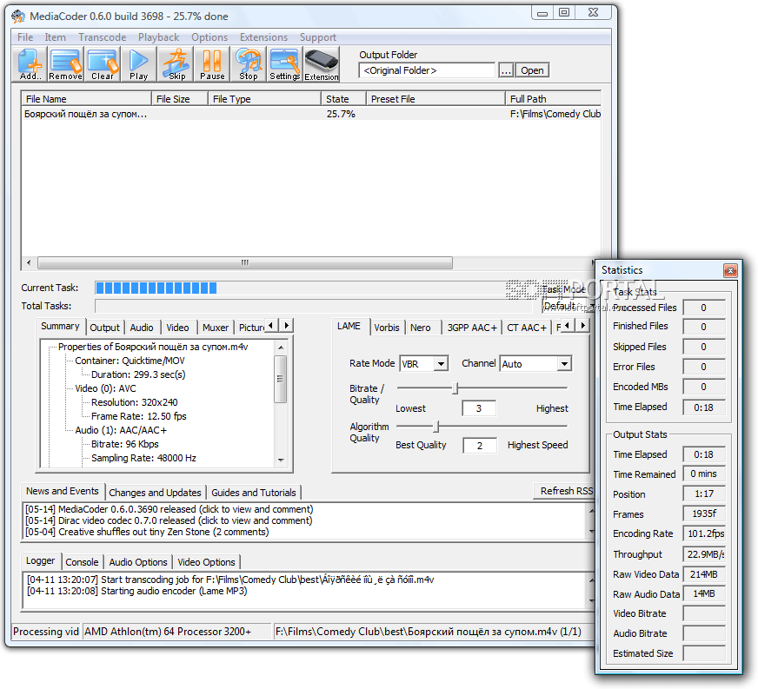The image size is (758, 689).
Task: Open the Guides and Tutorials tab
Action: click(x=254, y=493)
